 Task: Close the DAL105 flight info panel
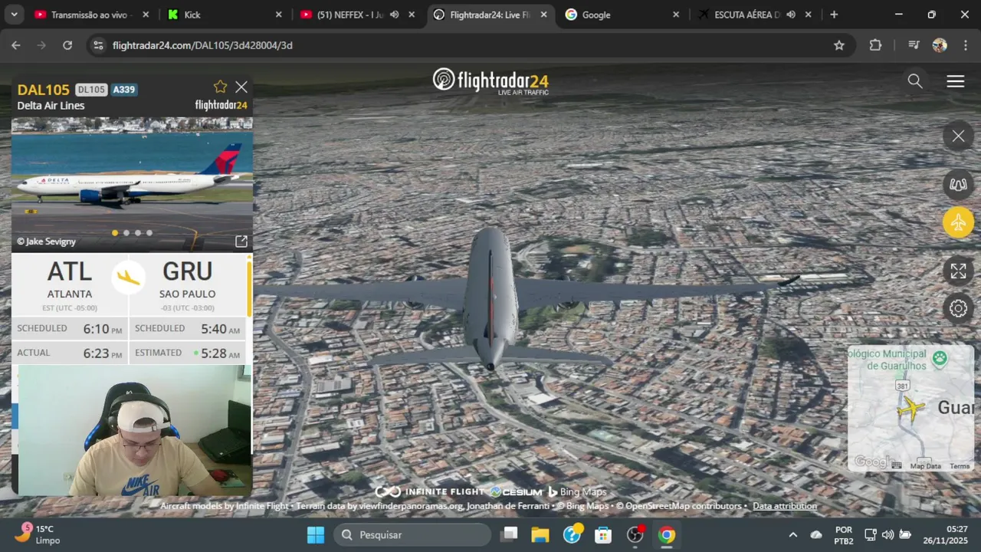click(241, 87)
